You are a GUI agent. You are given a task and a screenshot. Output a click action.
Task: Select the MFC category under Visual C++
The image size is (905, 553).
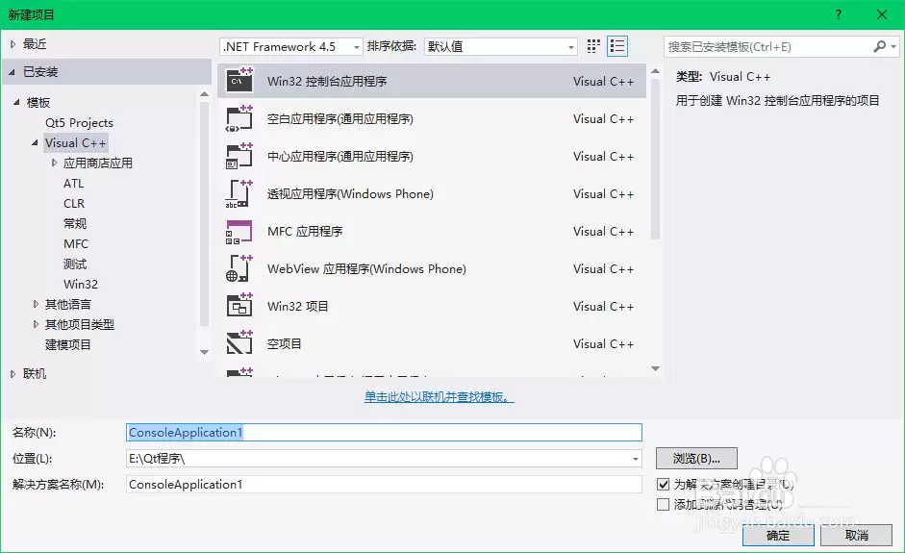(x=76, y=244)
